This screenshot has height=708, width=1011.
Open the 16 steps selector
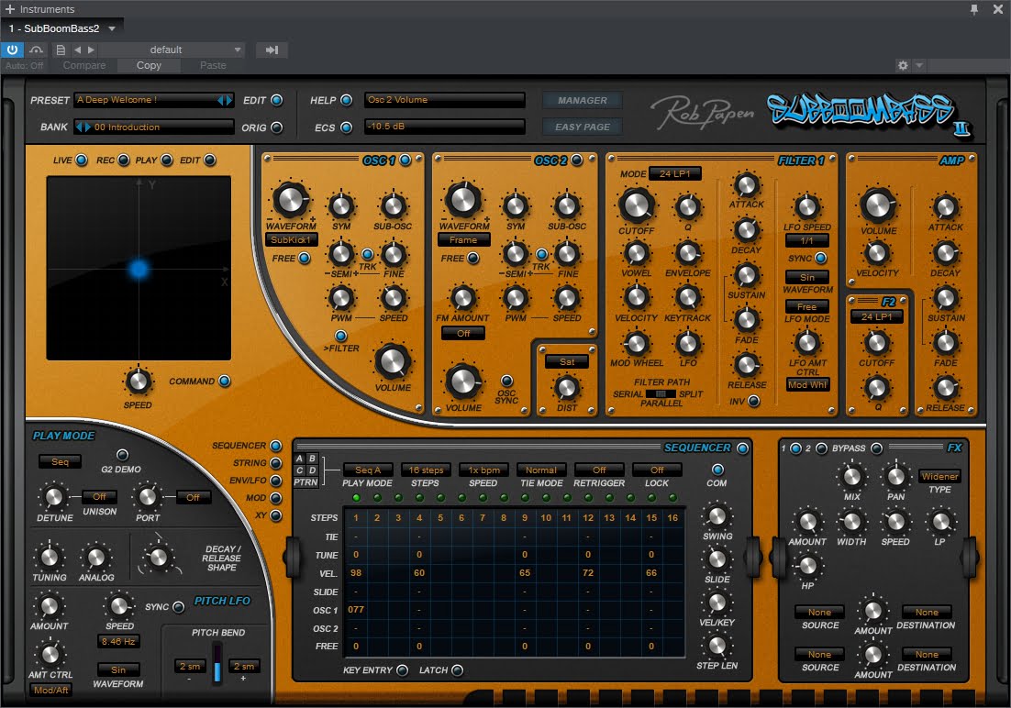coord(426,470)
